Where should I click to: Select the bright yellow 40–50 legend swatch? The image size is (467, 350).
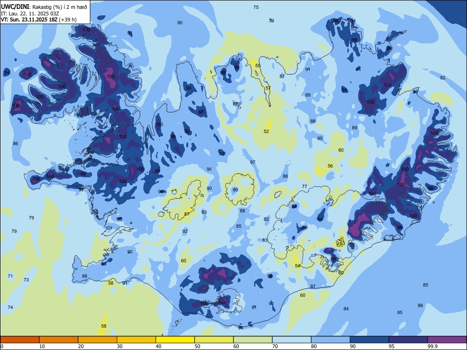[x=175, y=340]
